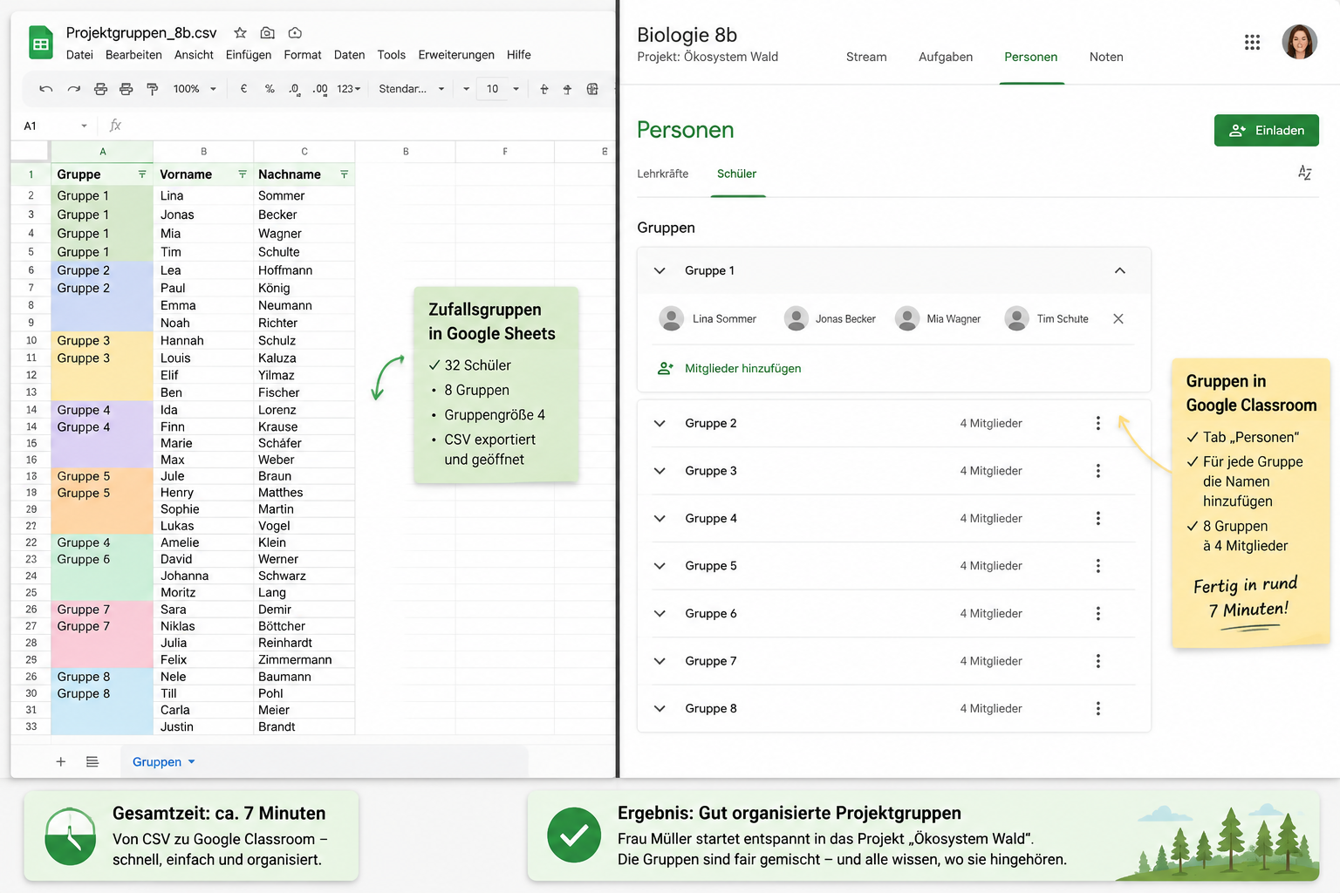
Task: Select the Schüler sub-tab
Action: [737, 174]
